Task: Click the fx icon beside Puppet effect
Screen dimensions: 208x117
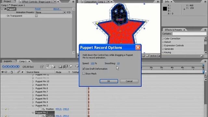Action: (5, 9)
